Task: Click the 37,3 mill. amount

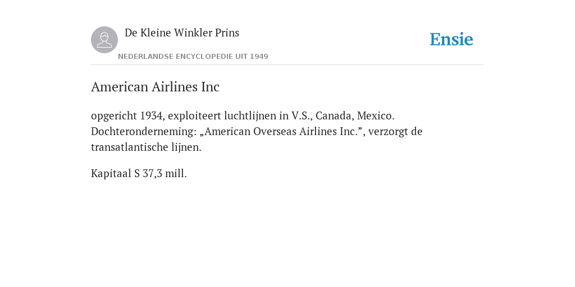Action: pos(165,174)
